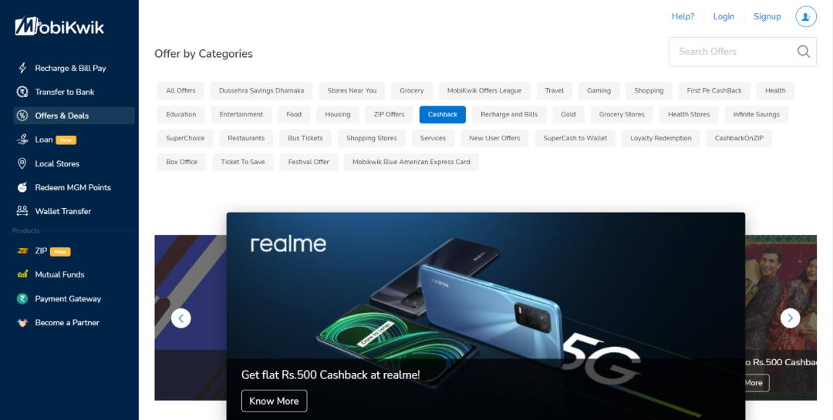
Task: Click the Local Stores pin icon
Action: click(x=22, y=163)
